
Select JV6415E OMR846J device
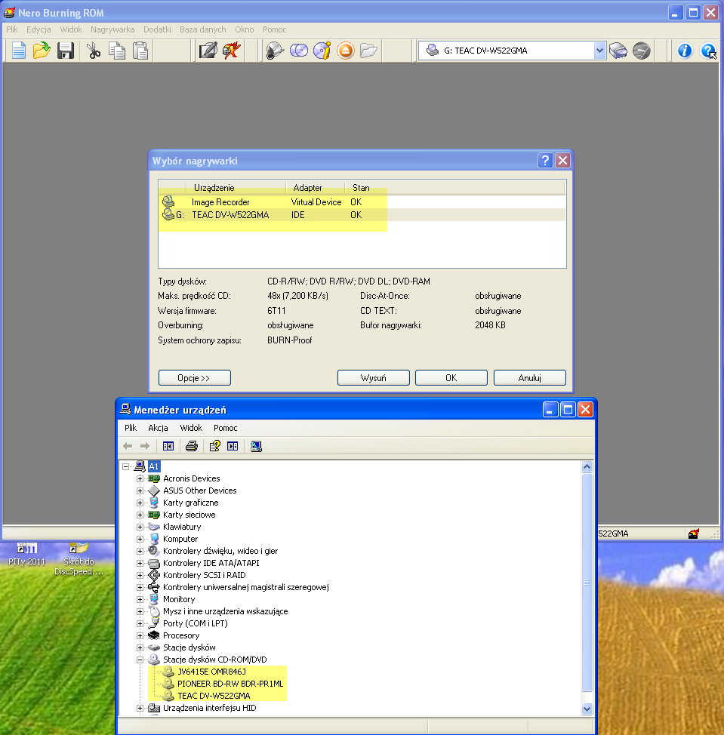211,672
